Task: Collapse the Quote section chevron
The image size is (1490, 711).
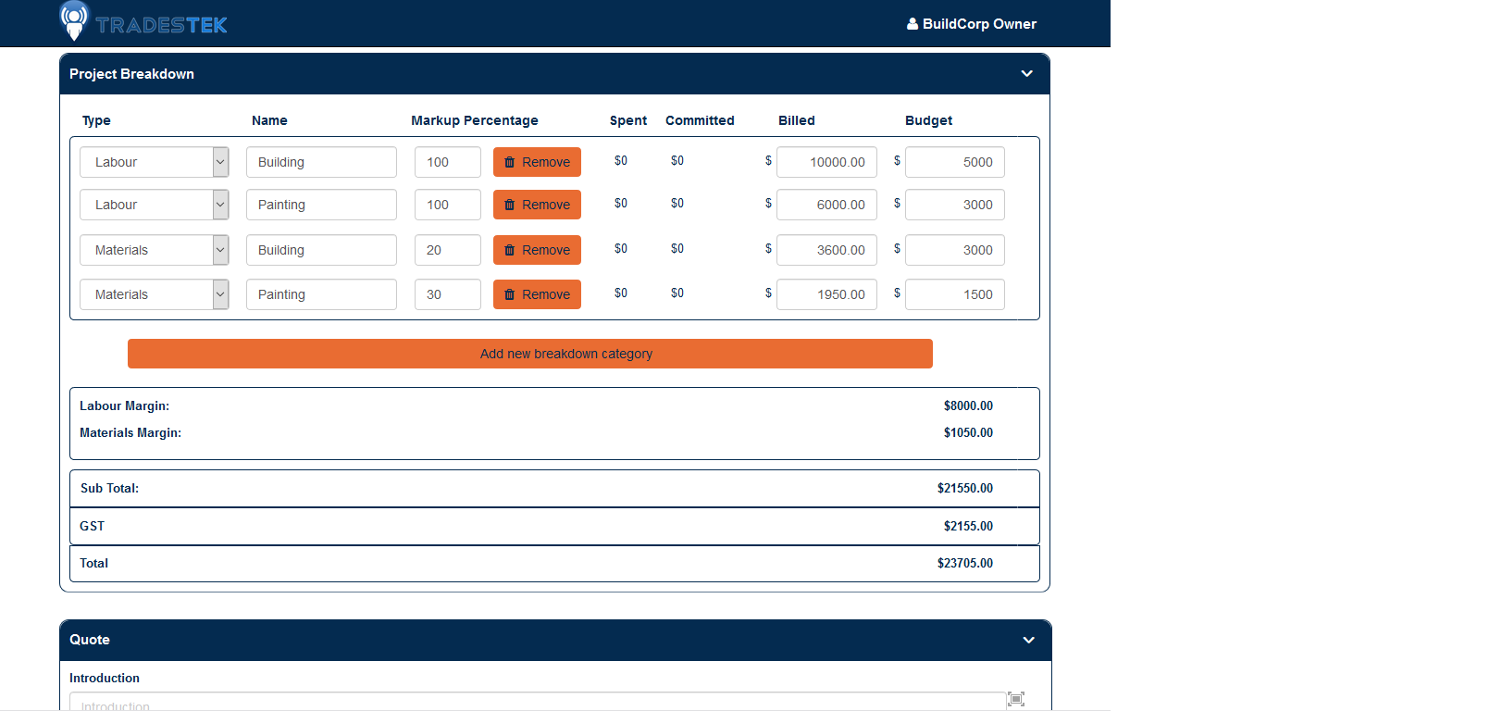Action: 1028,640
